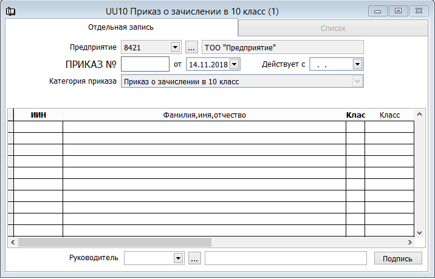Click the ПРИКАЗ № input field
The width and height of the screenshot is (435, 279).
click(145, 64)
